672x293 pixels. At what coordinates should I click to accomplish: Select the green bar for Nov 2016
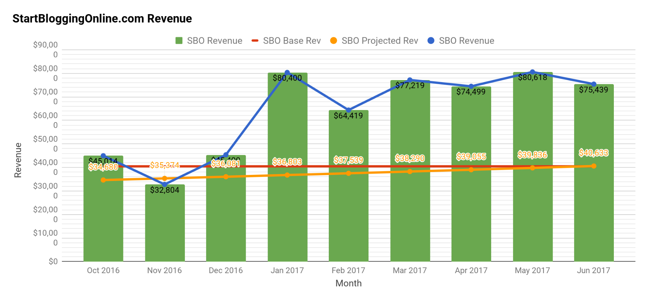point(165,223)
